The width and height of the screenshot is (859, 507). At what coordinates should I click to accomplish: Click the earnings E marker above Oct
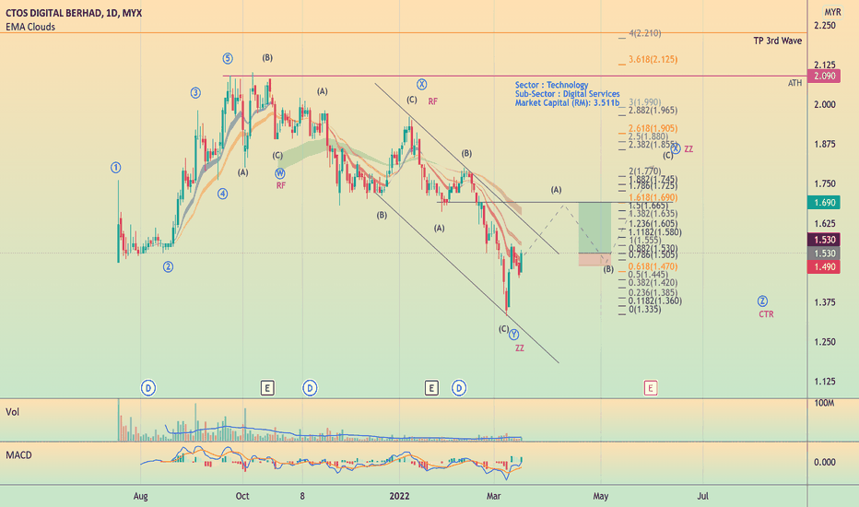[x=267, y=388]
